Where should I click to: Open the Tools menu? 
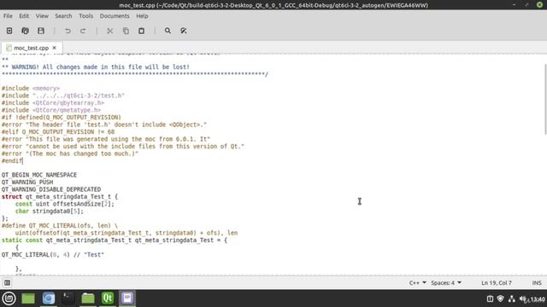coord(85,16)
